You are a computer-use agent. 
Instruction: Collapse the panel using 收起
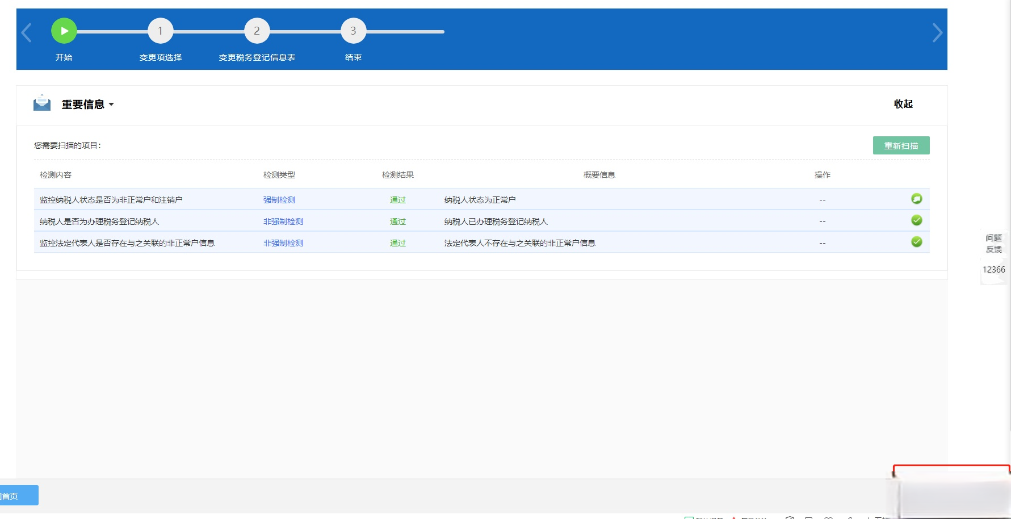tap(903, 104)
